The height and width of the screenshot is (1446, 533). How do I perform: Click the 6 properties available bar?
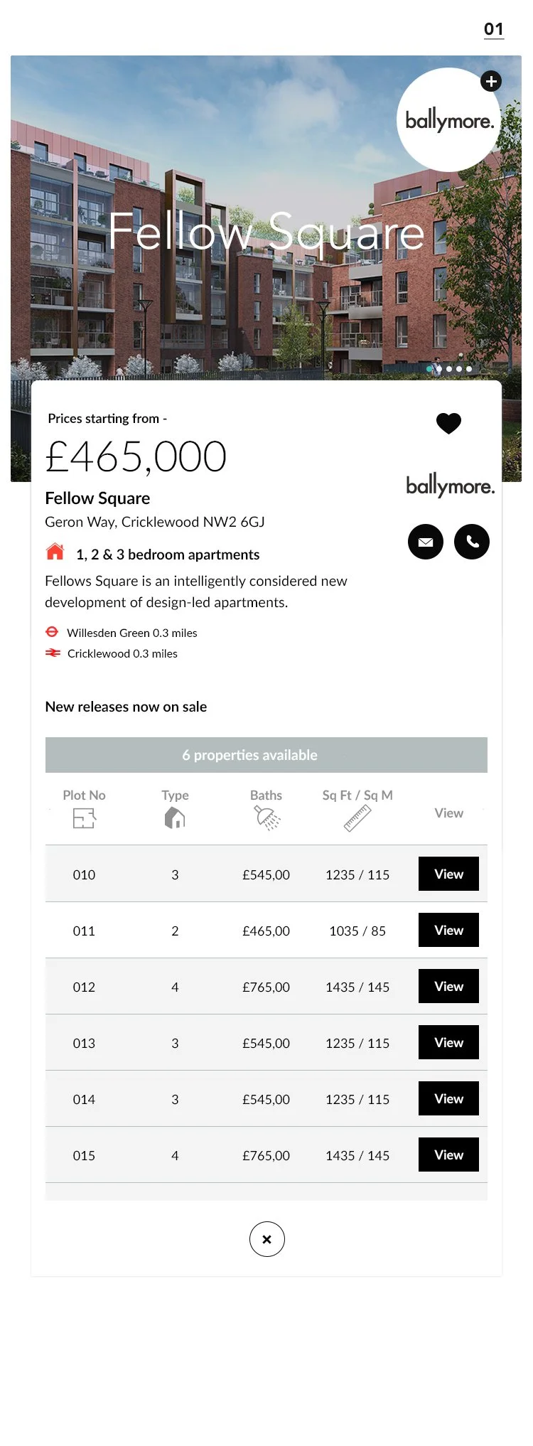(266, 755)
